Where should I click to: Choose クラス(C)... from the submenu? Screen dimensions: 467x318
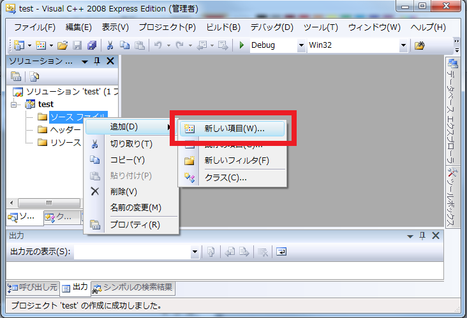(x=232, y=178)
